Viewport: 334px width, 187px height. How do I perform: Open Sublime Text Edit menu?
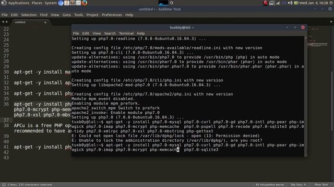(14, 15)
